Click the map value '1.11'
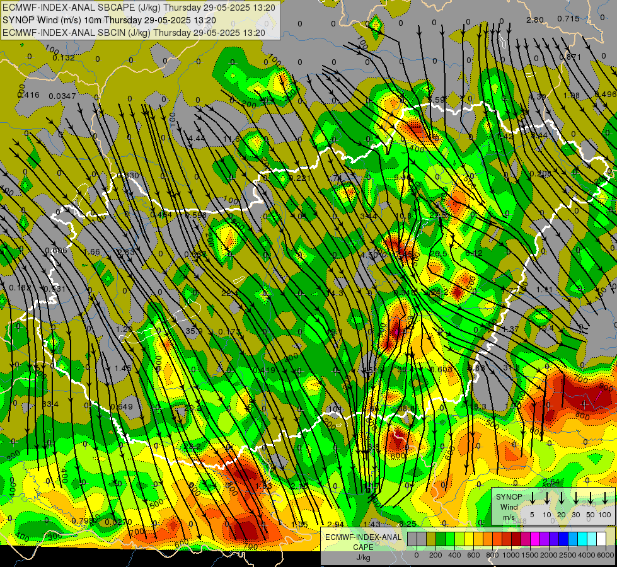Screen dimensions: 617x567 point(544,290)
